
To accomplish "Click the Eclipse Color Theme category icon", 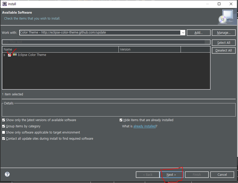I will (15, 55).
